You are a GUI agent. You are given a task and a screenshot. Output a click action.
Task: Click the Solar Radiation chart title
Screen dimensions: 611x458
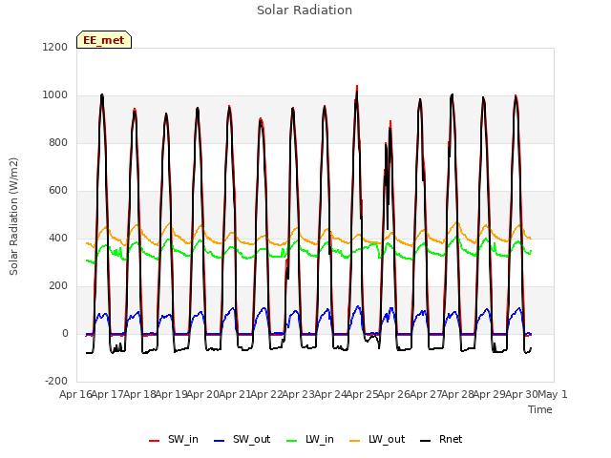tap(305, 10)
